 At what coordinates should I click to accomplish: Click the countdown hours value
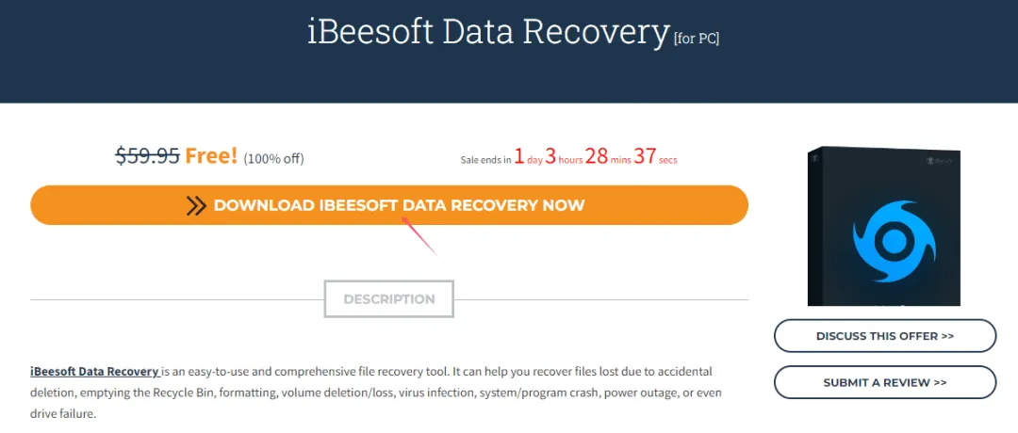coord(563,157)
